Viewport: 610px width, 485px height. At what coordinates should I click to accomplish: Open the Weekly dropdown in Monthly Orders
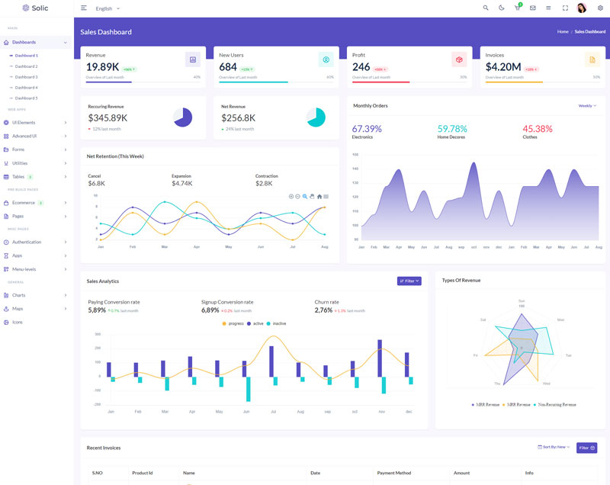[x=588, y=106]
